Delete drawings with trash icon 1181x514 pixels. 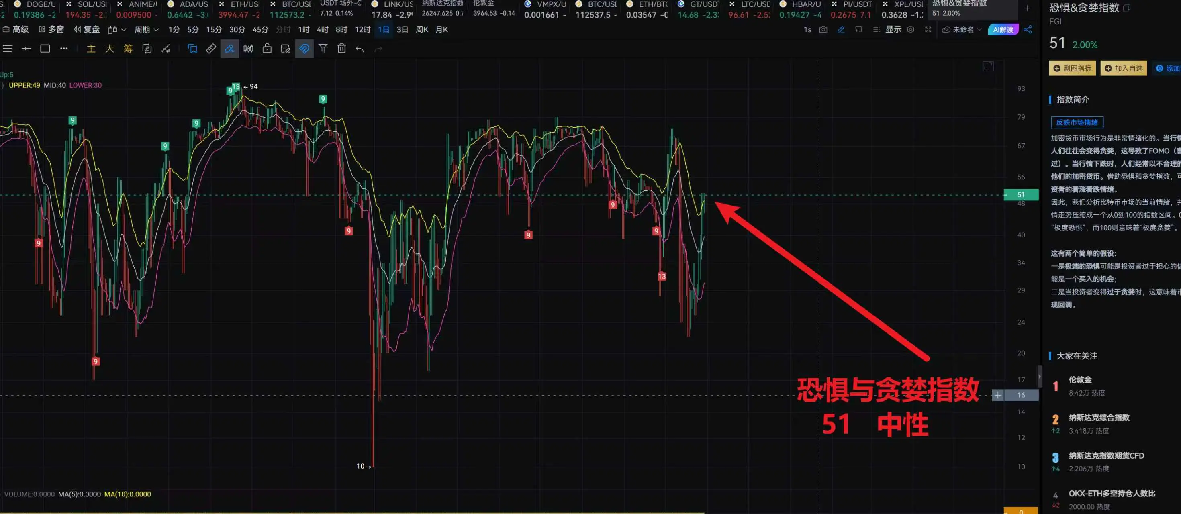(x=341, y=49)
